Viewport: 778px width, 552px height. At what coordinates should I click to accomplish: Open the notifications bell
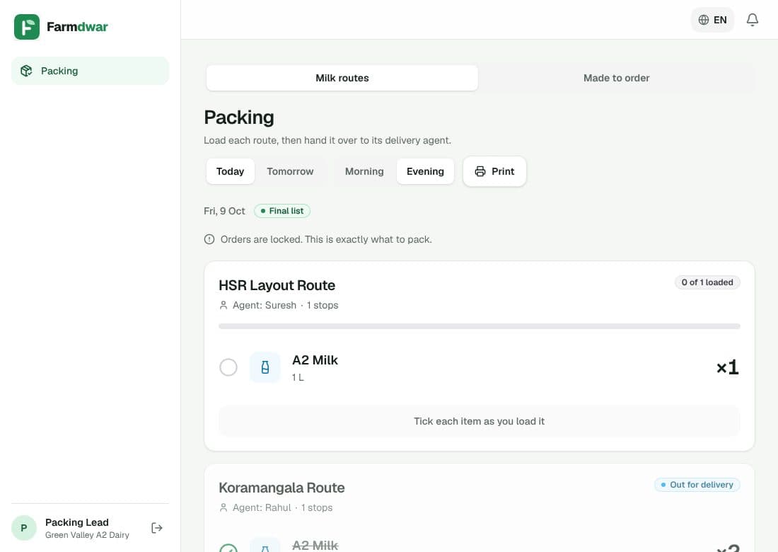(753, 20)
